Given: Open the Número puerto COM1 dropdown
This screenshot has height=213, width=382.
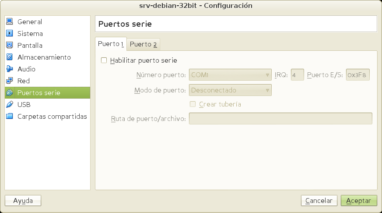Looking at the screenshot, I should 230,75.
